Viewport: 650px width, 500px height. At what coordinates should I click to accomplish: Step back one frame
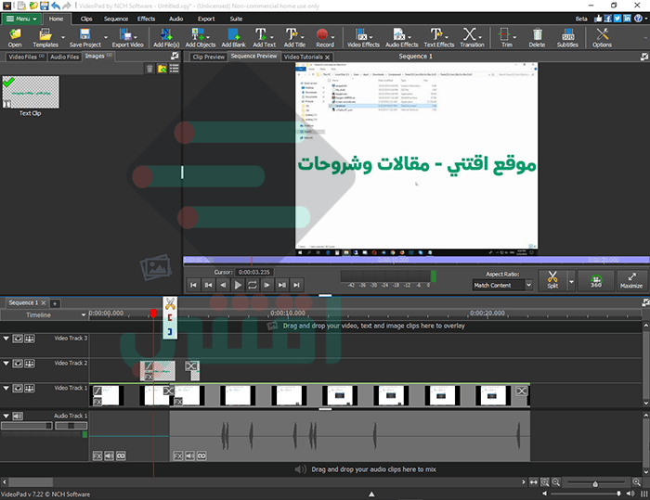point(223,285)
